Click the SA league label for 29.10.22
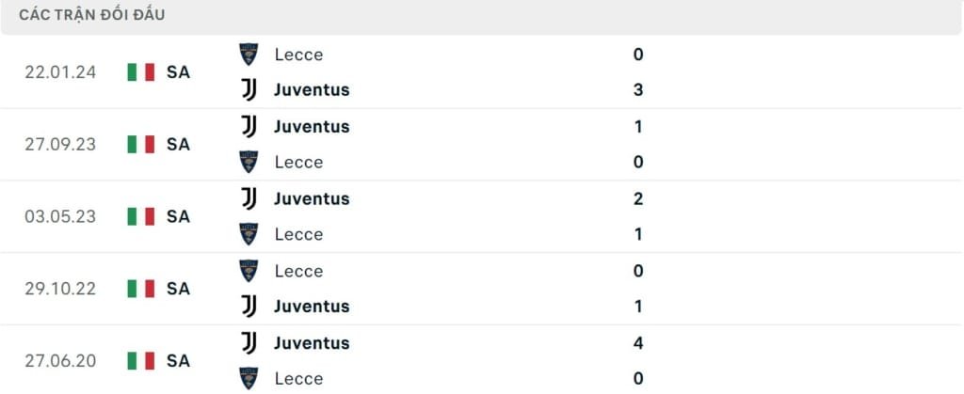Viewport: 964px width, 394px height. pyautogui.click(x=178, y=289)
